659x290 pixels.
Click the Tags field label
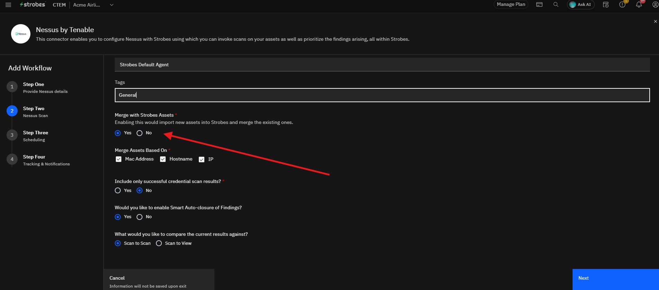coord(120,82)
